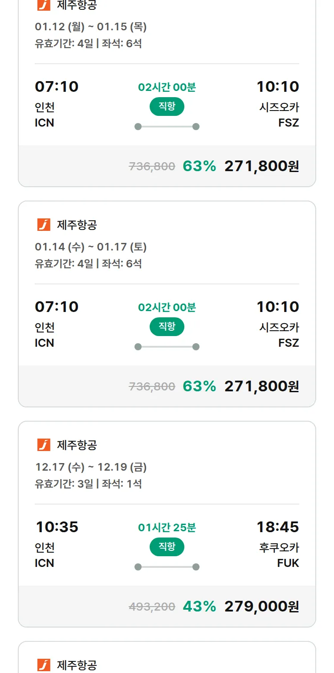Open the 12.17 (수) ~ 12.19 (금) date range
Image resolution: width=334 pixels, height=673 pixels.
[x=91, y=467]
